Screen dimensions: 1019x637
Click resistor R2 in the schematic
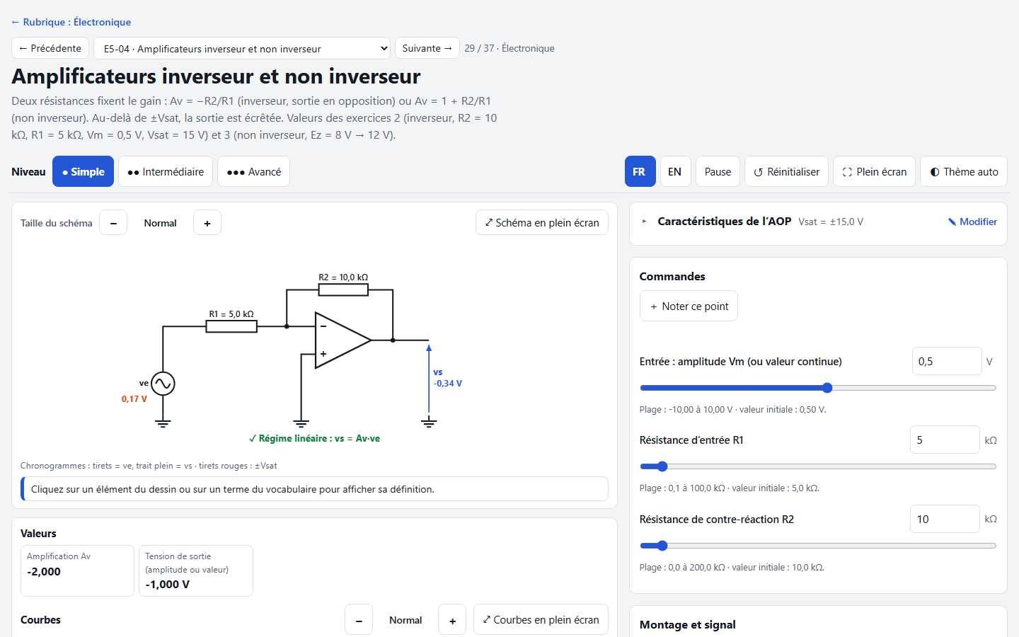coord(343,289)
